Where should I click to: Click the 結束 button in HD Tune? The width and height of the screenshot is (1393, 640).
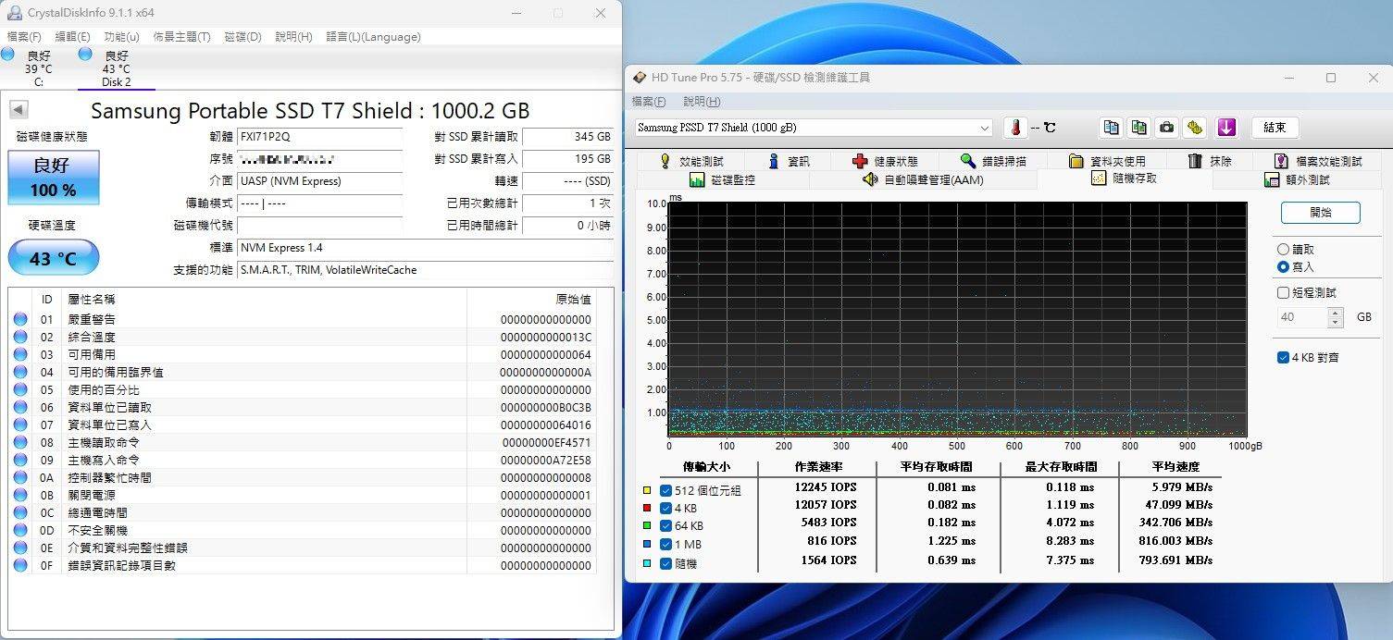click(x=1275, y=128)
